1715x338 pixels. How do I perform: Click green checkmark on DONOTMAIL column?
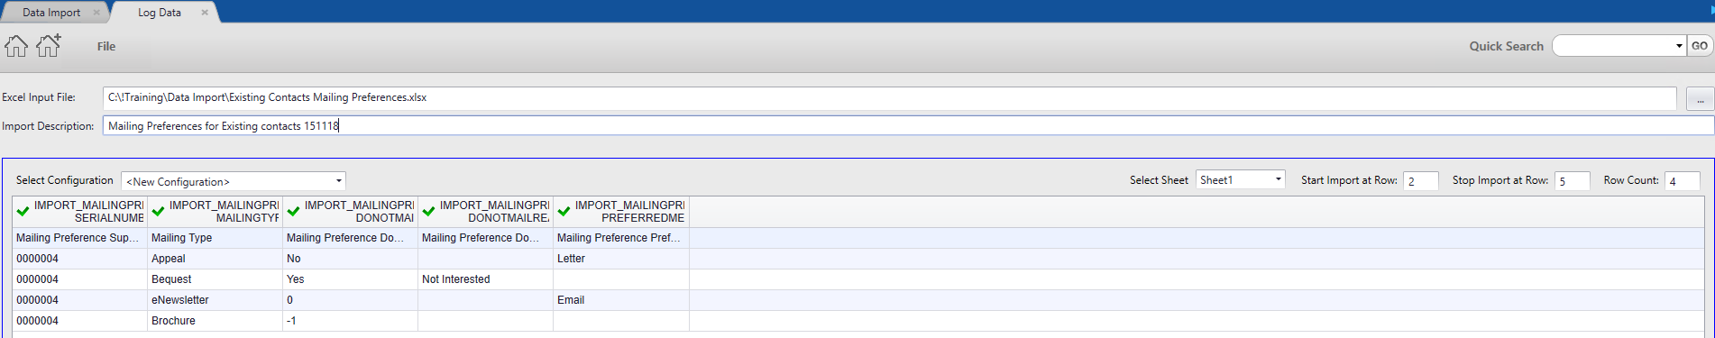pos(294,212)
